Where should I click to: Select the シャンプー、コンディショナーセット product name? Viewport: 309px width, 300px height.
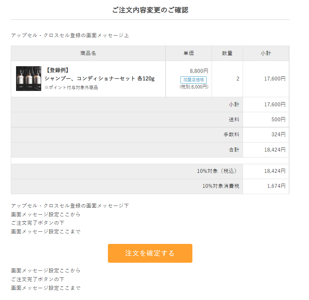(x=100, y=78)
